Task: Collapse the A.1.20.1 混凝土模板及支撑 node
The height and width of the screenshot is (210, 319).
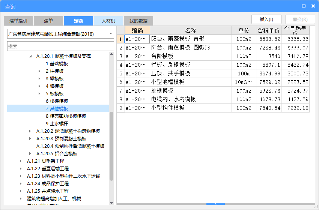Action: pyautogui.click(x=30, y=56)
